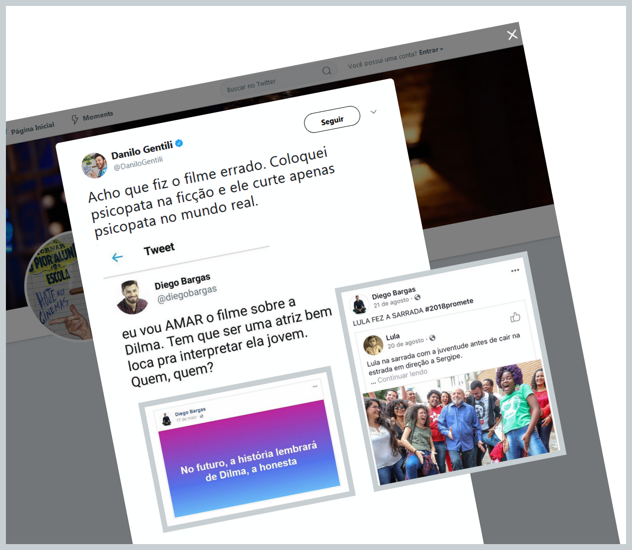Click the Moments lightning icon
The height and width of the screenshot is (550, 632).
(x=75, y=119)
